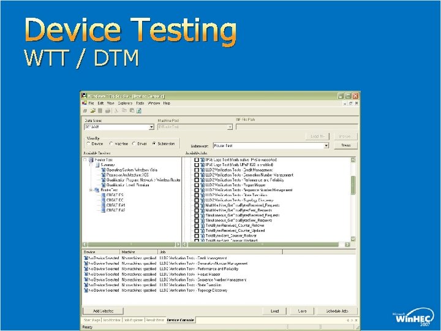
Task: Click the Operating System node icon
Action: click(104, 170)
